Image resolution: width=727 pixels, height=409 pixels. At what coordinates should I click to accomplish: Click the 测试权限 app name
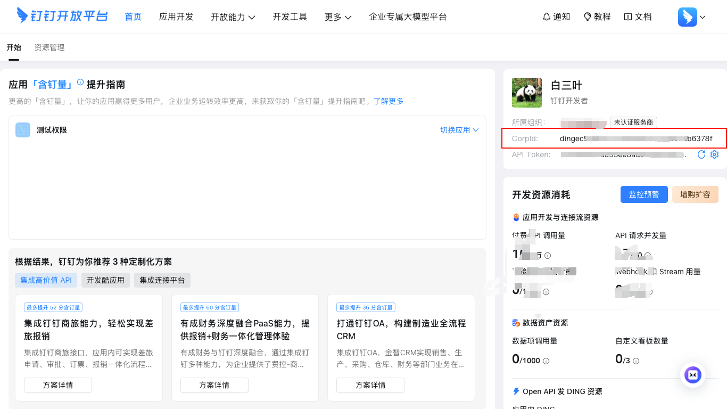[52, 130]
